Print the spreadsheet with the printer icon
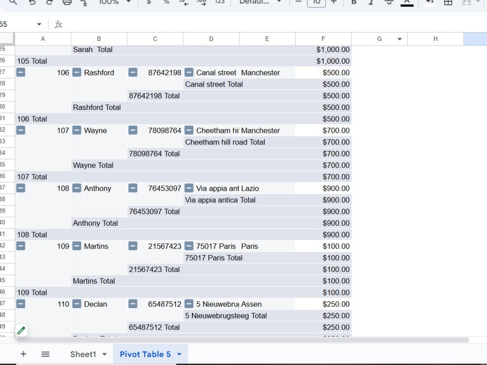This screenshot has height=365, width=487. (67, 2)
